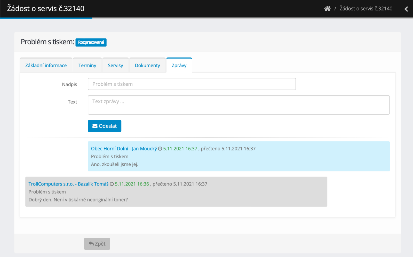Go back using the Zpět button
This screenshot has height=257, width=413.
click(97, 244)
